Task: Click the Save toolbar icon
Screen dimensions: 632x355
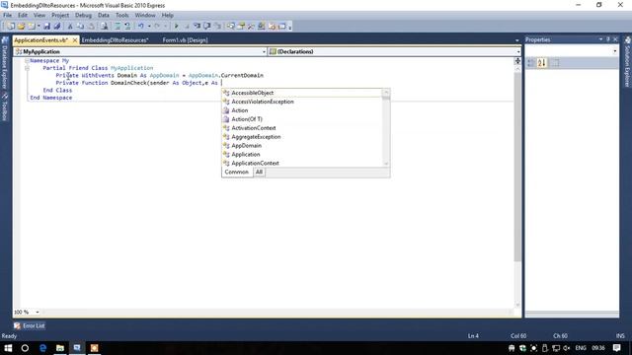Action: click(x=46, y=27)
